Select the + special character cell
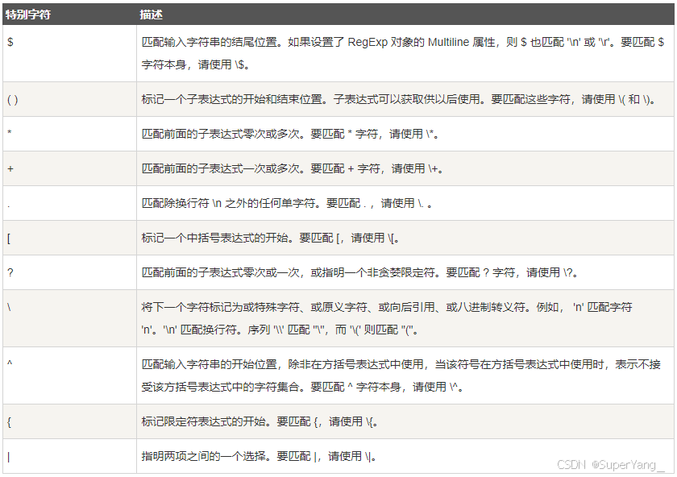The height and width of the screenshot is (477, 677). click(x=69, y=168)
